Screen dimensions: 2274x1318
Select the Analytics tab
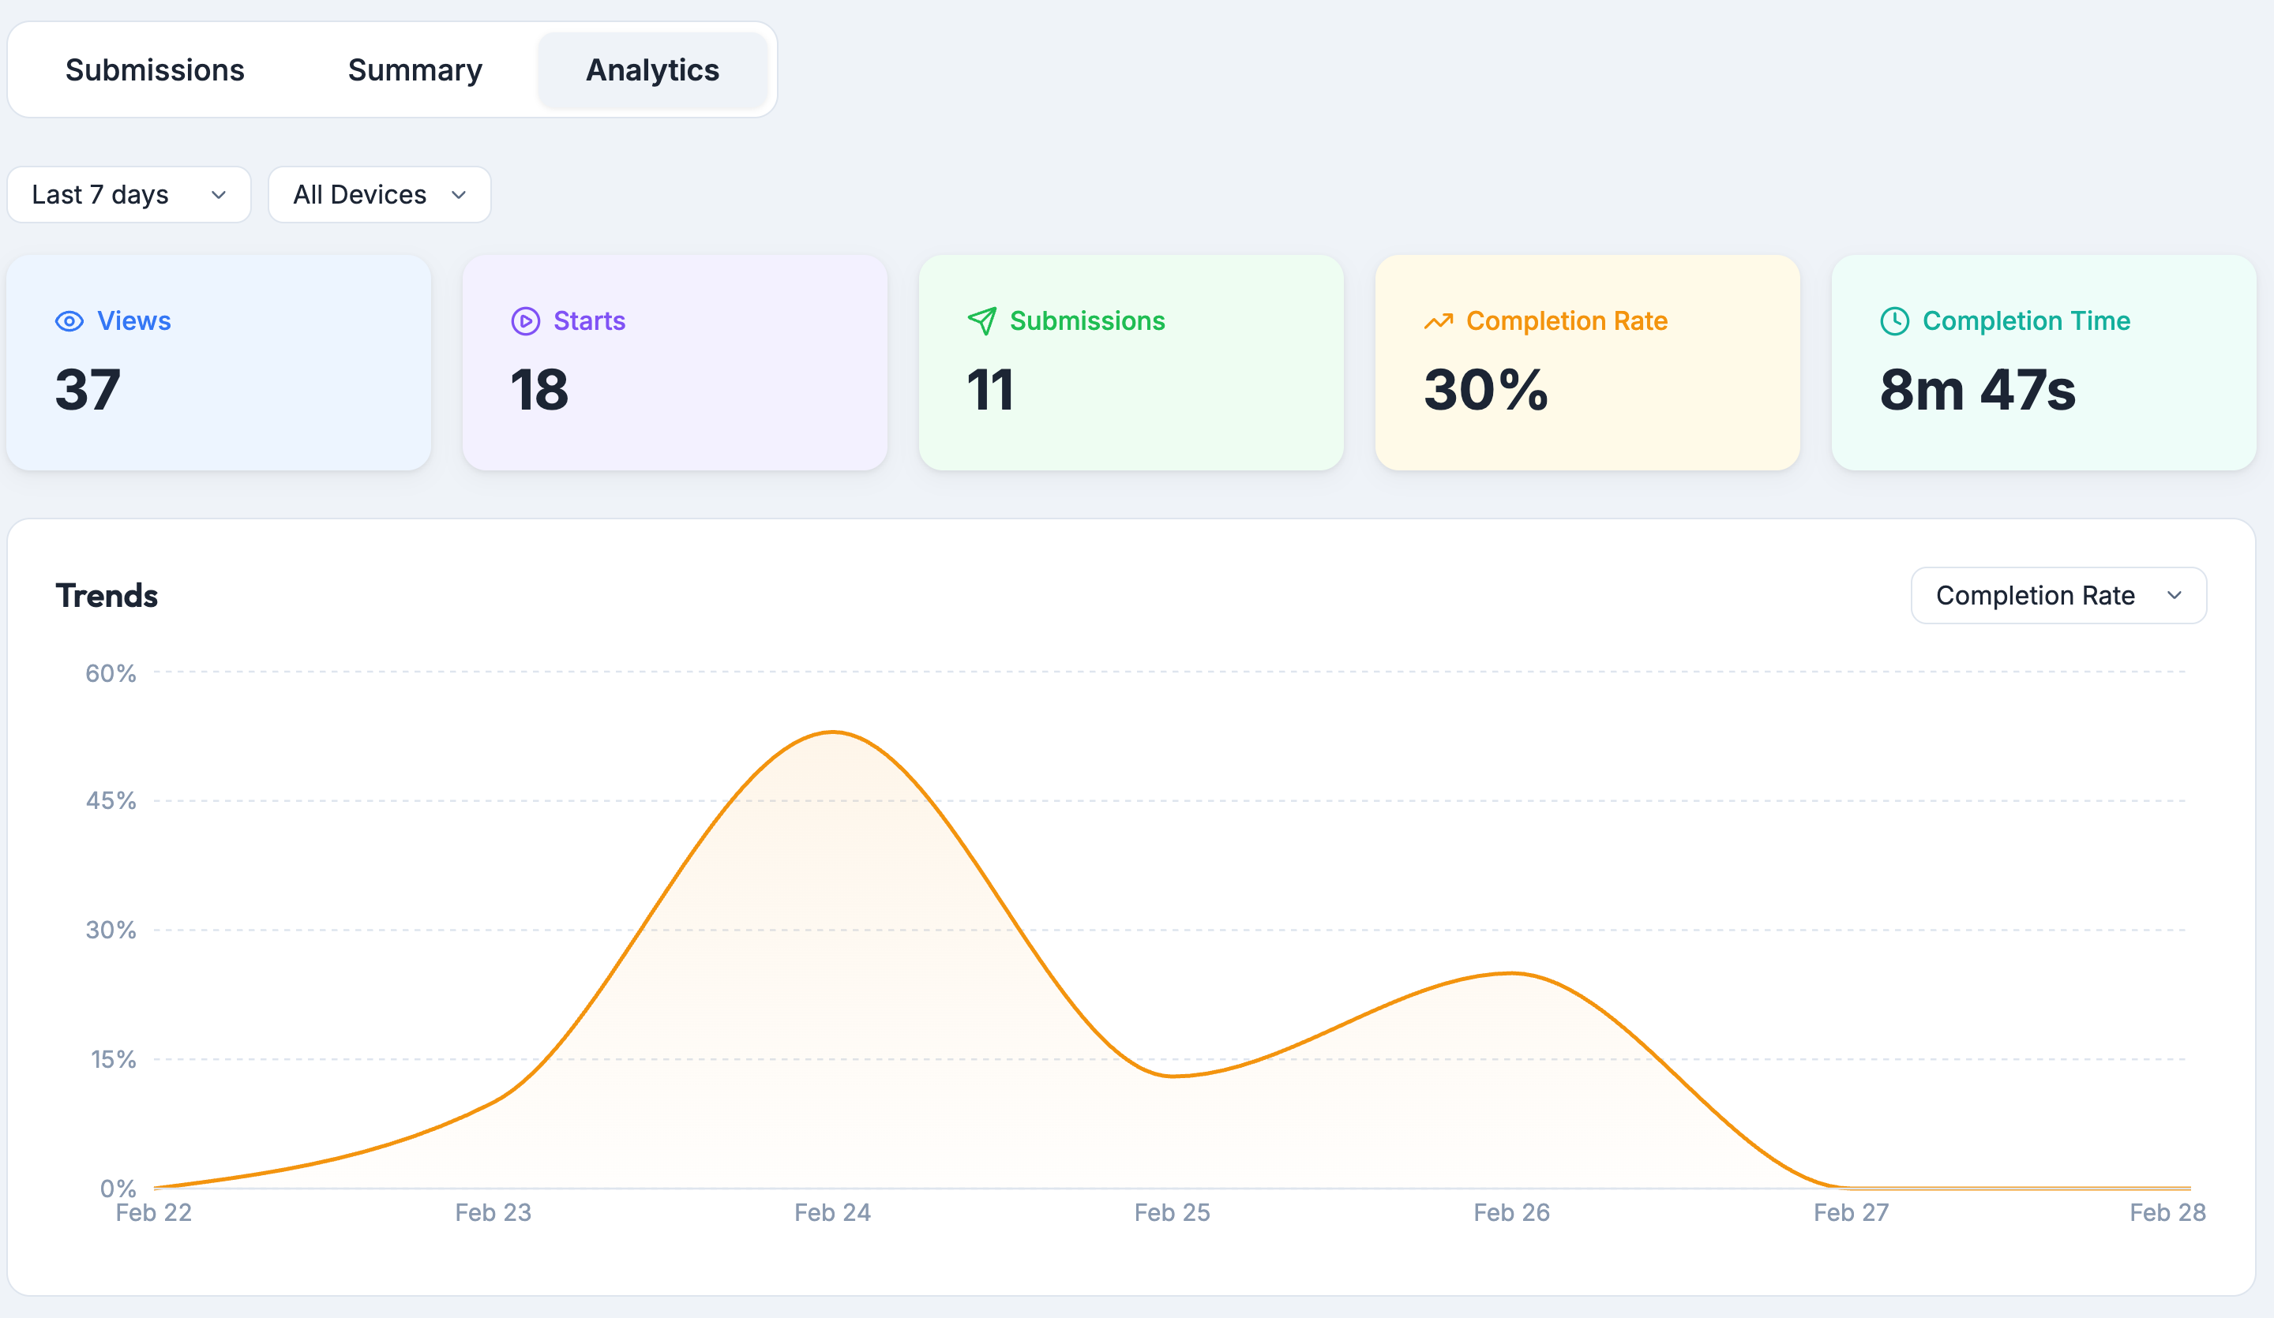652,69
